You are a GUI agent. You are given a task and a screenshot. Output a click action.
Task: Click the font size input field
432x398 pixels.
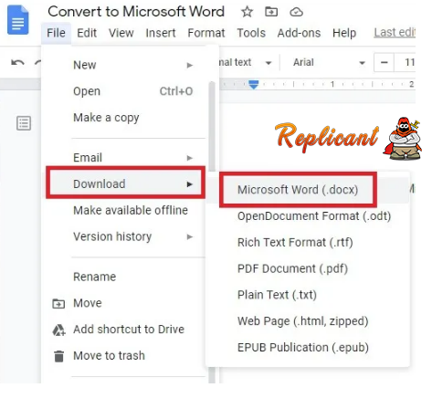click(405, 63)
